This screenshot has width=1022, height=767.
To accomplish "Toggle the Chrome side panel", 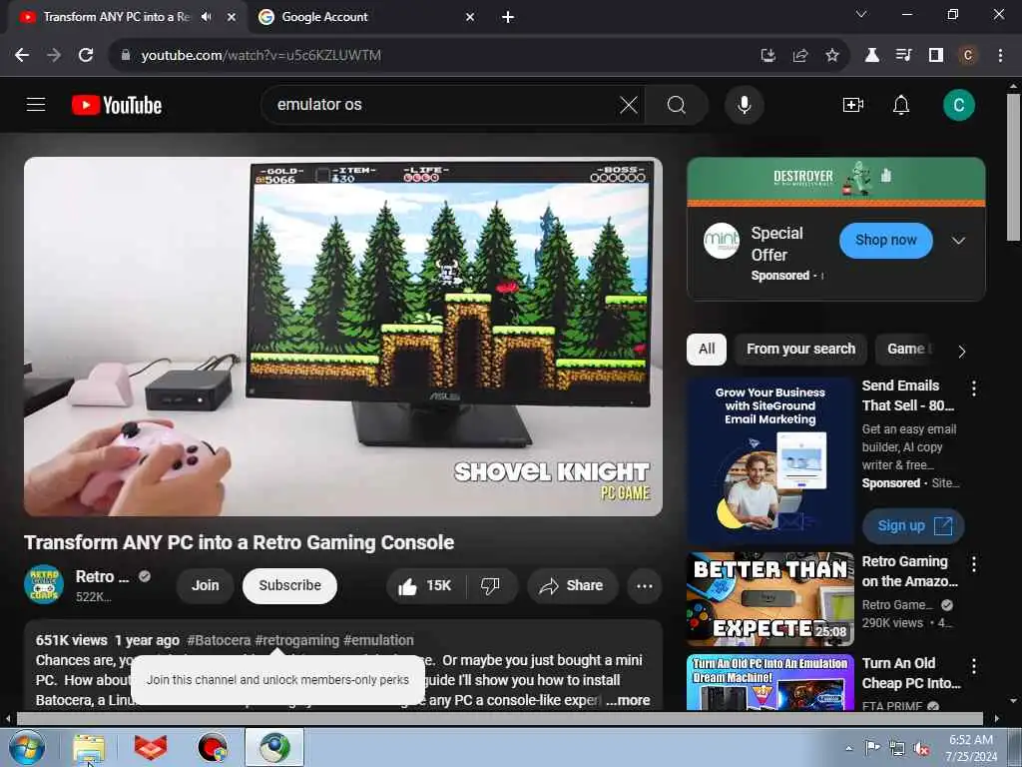I will 936,56.
